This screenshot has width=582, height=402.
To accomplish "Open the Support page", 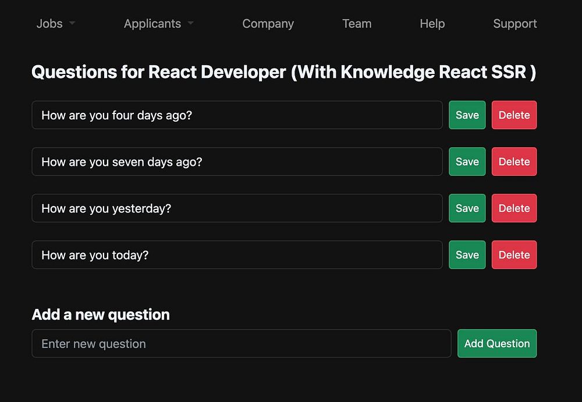I will coord(514,24).
